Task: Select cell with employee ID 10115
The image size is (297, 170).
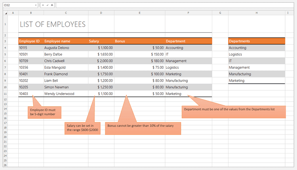Action: tap(31, 48)
